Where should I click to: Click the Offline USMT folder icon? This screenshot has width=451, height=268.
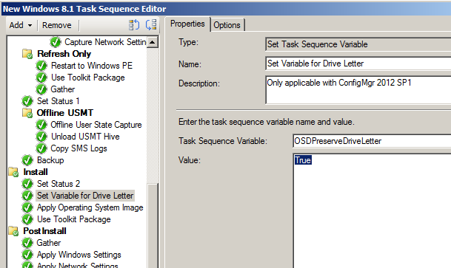pyautogui.click(x=27, y=113)
